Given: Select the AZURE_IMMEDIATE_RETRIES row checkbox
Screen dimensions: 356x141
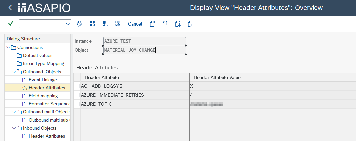Looking at the screenshot, I should point(77,95).
